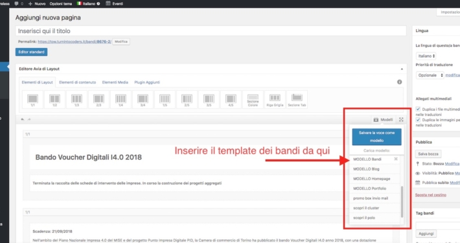Open the Impostazioni schermata tab
Viewport: 460px width, 243px height.
(449, 12)
